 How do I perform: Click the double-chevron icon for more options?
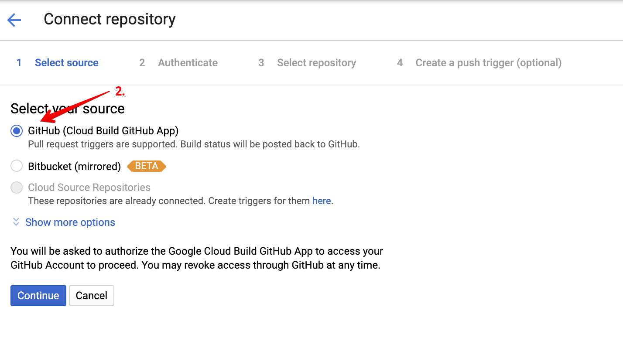[x=16, y=222]
